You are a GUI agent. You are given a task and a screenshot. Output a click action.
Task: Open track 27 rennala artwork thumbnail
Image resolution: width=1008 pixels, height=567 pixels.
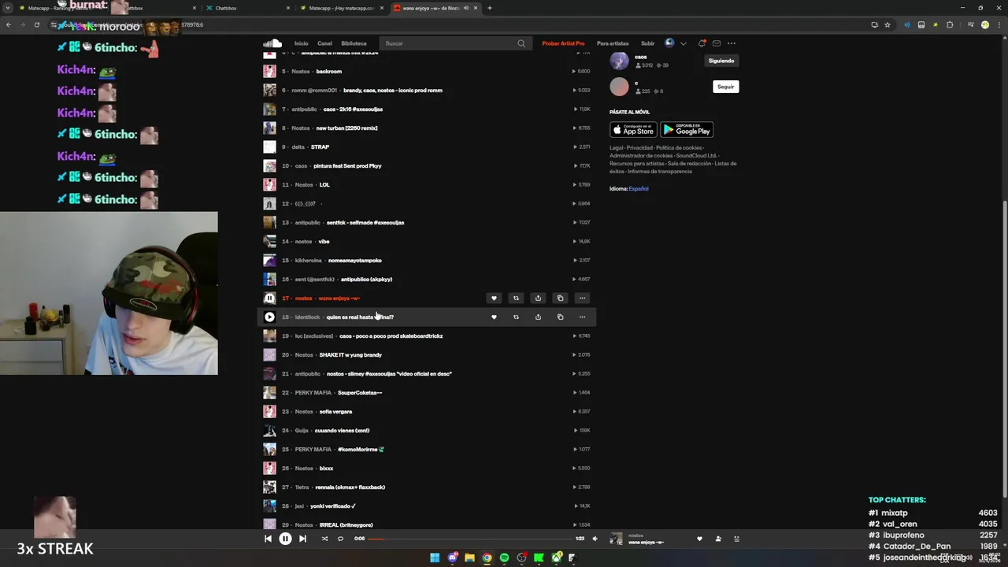coord(269,487)
